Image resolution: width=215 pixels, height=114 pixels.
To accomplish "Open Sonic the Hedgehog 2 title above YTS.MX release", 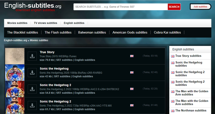I will (x=55, y=101).
